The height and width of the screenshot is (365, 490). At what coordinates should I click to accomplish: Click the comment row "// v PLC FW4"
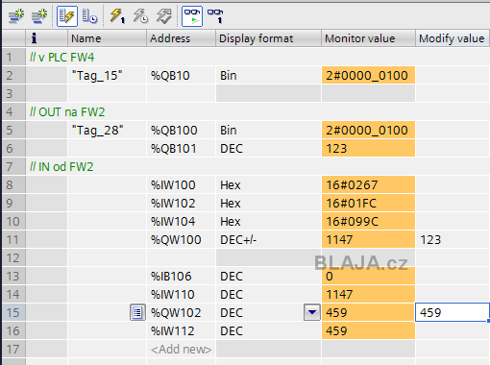257,58
